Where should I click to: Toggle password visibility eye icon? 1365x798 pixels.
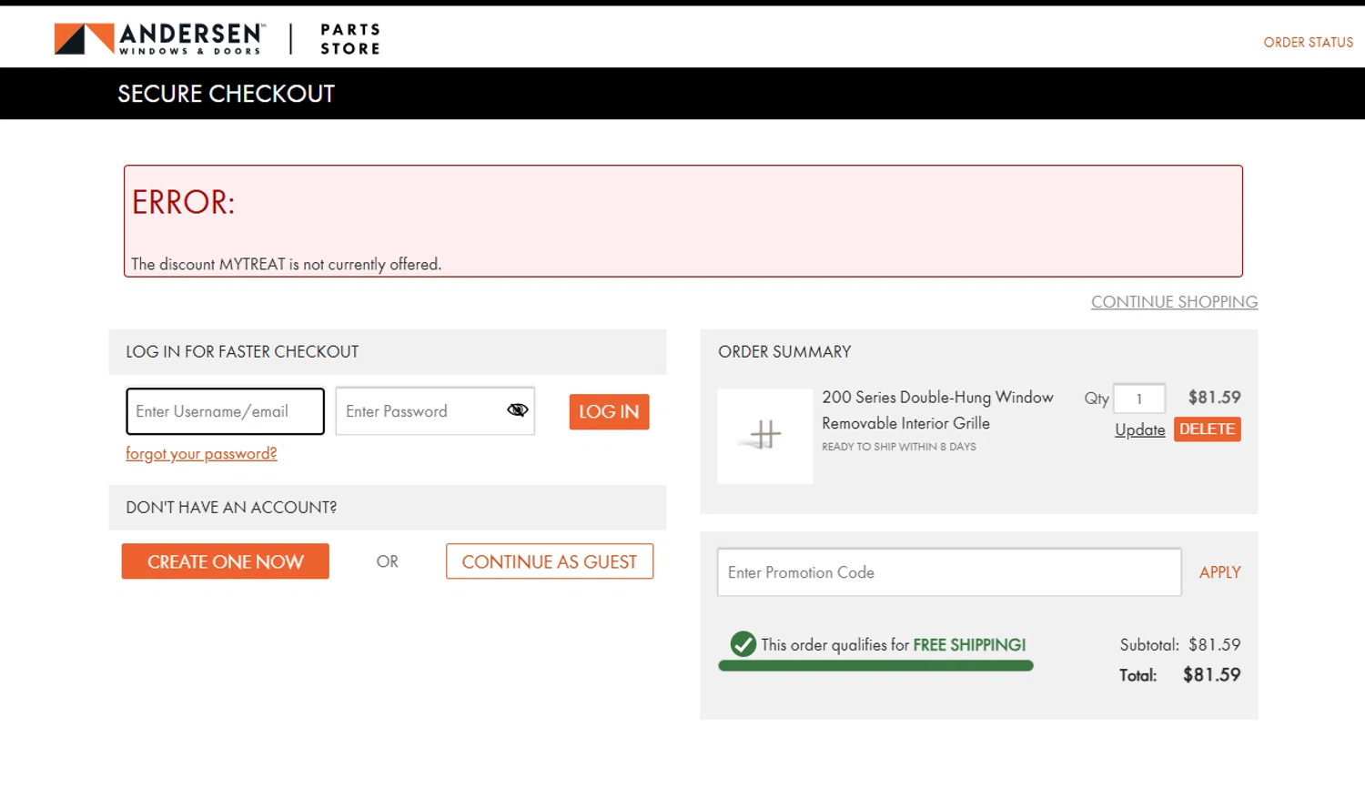518,410
